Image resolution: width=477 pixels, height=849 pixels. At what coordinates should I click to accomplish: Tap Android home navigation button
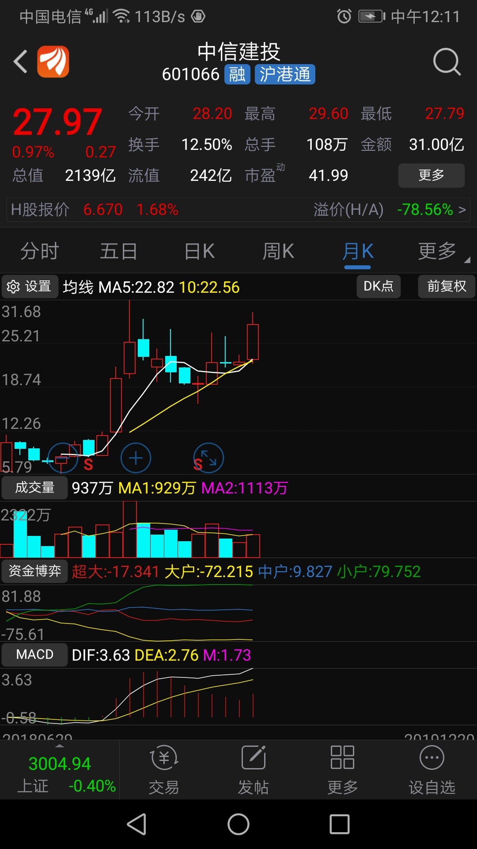(x=238, y=824)
